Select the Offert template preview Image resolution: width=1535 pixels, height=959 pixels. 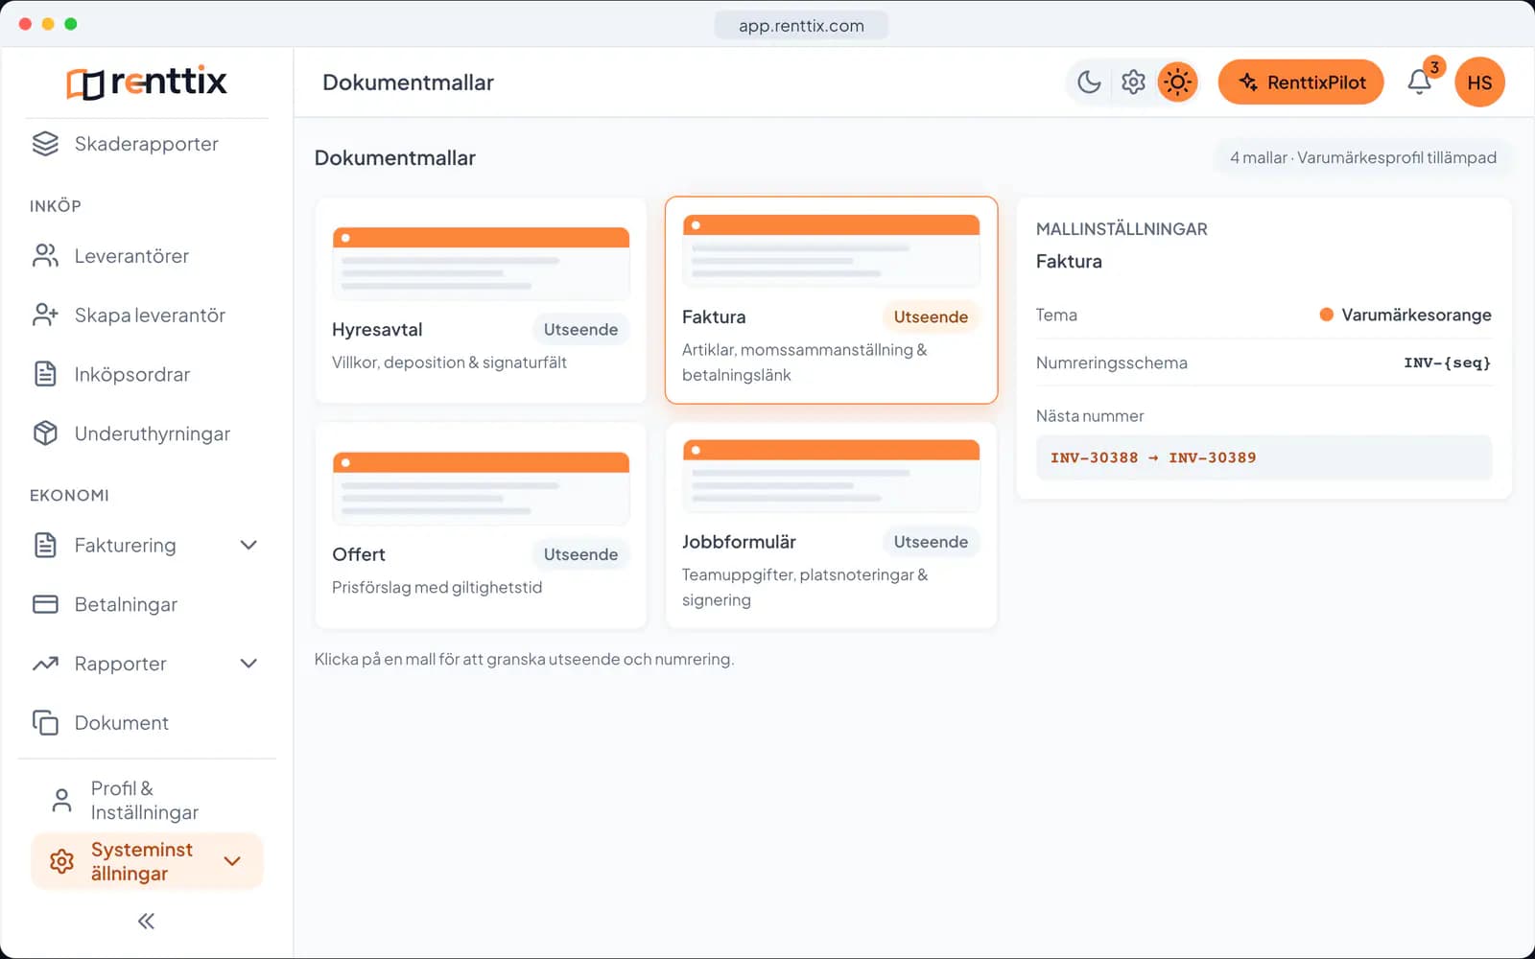coord(481,489)
